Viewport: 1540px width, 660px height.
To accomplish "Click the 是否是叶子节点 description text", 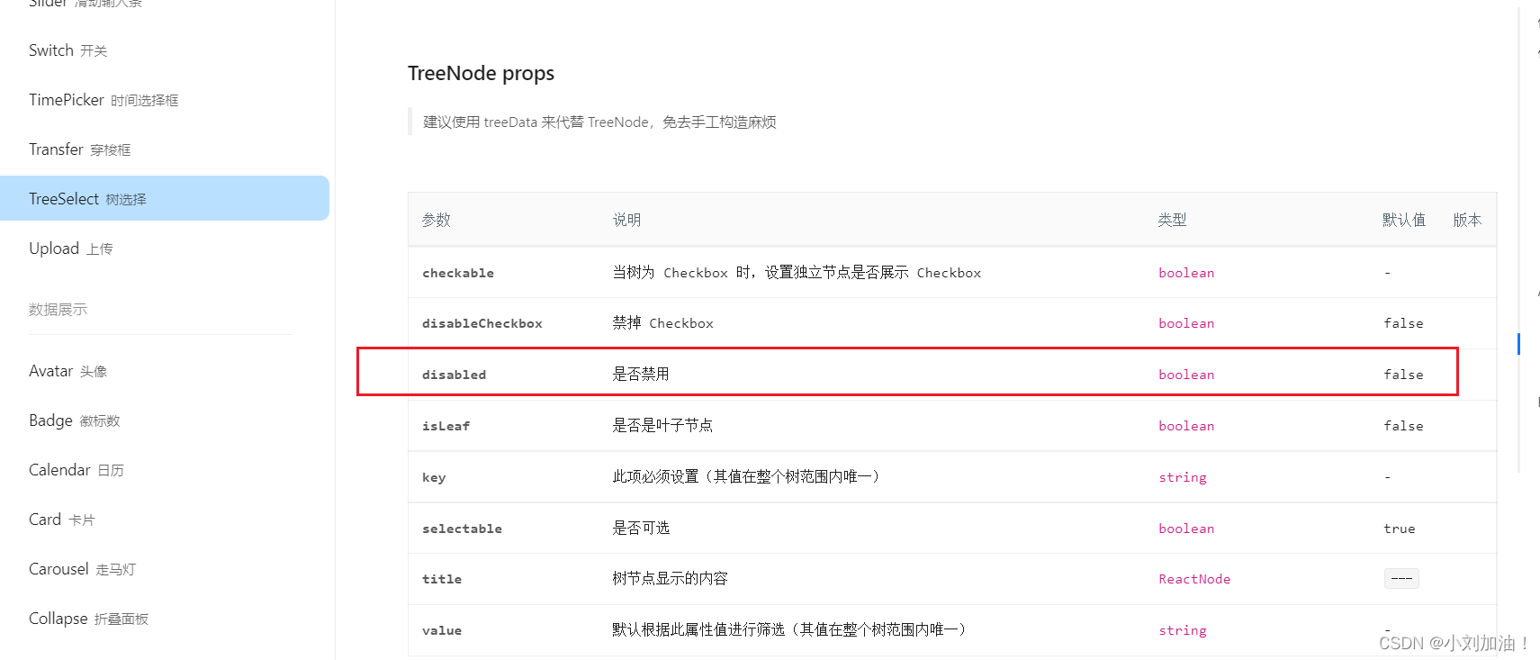I will 662,425.
